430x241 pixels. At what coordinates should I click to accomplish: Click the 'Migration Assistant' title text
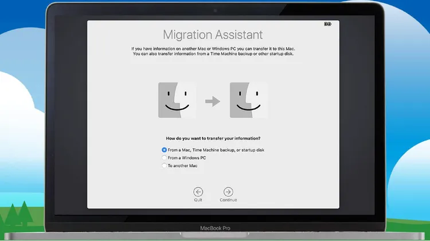point(213,35)
